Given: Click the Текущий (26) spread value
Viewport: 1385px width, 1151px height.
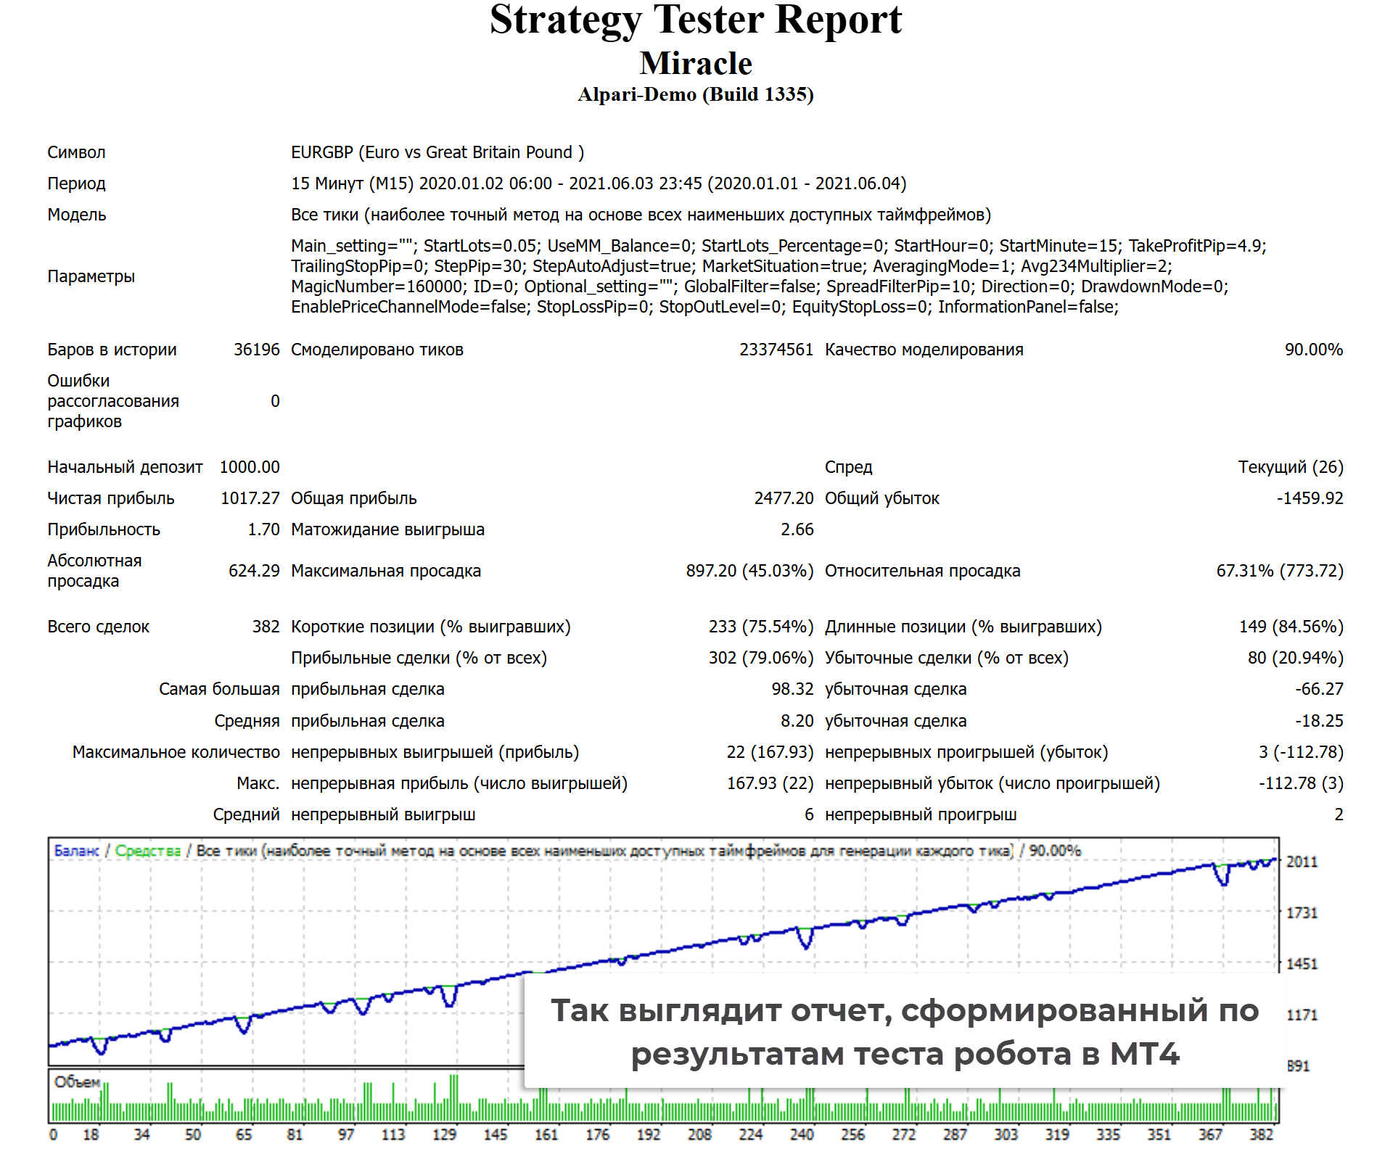Looking at the screenshot, I should [1290, 467].
